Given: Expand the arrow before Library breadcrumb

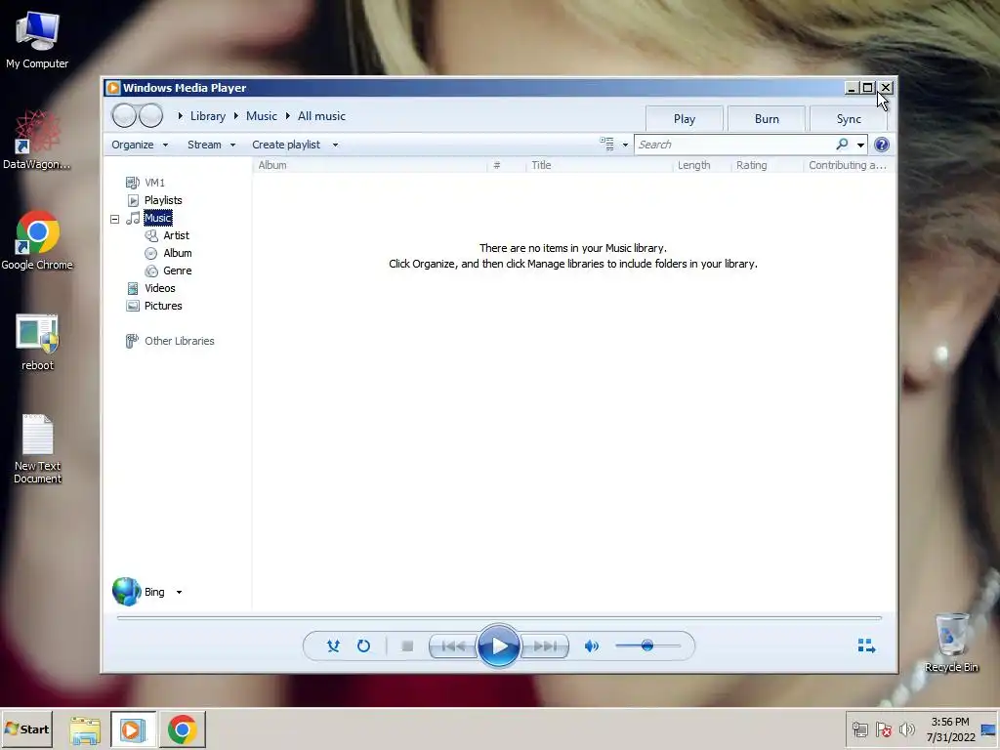Looking at the screenshot, I should 181,116.
